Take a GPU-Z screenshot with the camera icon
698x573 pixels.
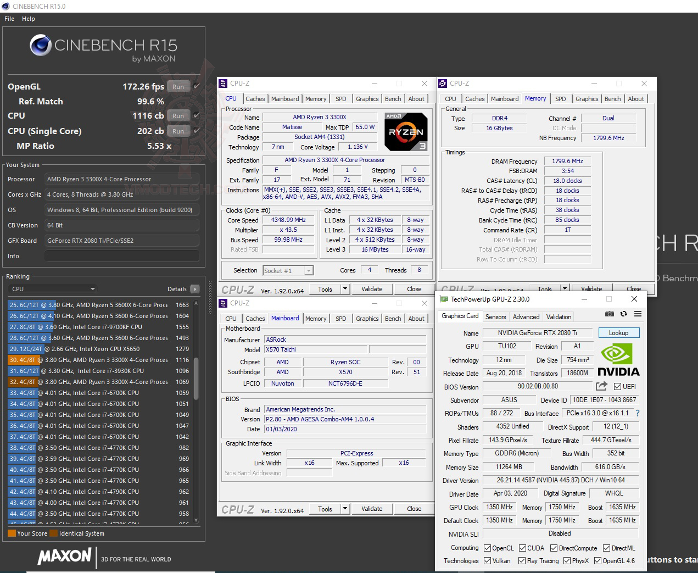610,314
